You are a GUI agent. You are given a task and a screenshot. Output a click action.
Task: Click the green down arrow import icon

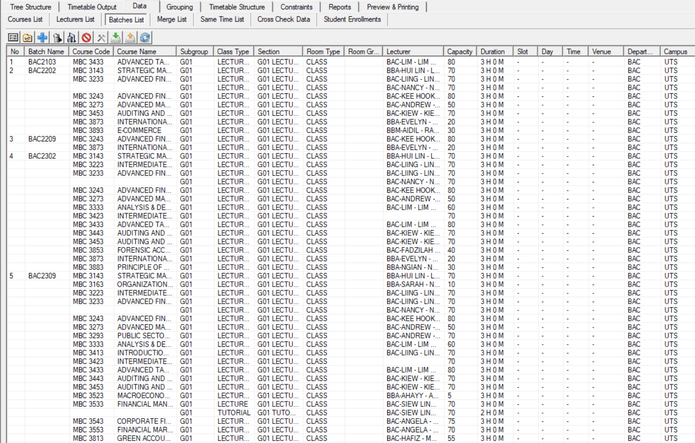pyautogui.click(x=116, y=38)
